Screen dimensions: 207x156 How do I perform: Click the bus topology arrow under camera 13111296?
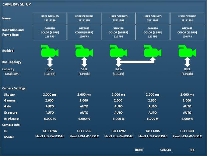coord(50,62)
